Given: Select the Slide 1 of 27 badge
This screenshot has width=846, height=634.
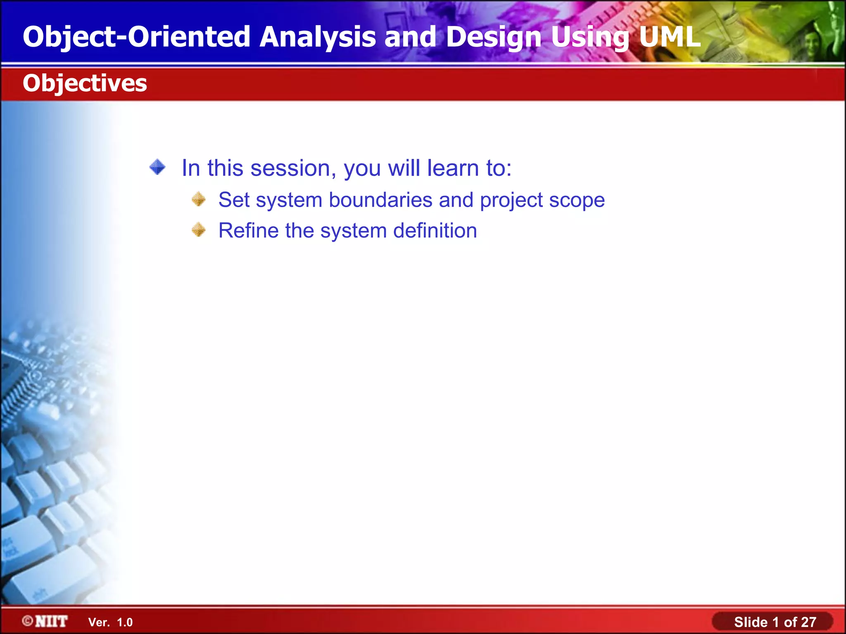Looking at the screenshot, I should tap(772, 622).
